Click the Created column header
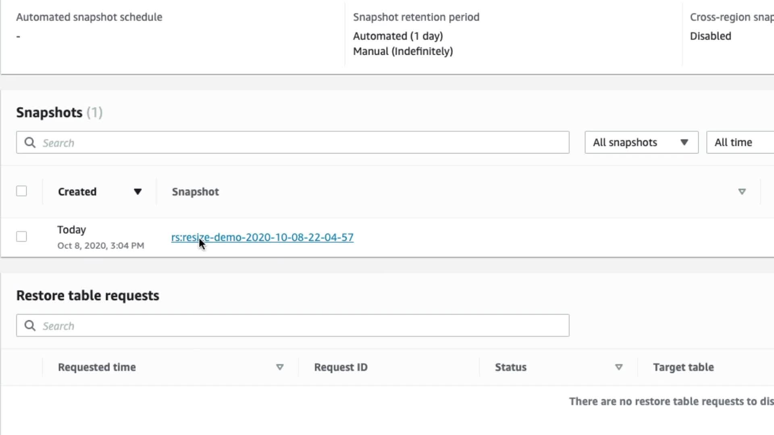The height and width of the screenshot is (435, 774). pyautogui.click(x=77, y=192)
